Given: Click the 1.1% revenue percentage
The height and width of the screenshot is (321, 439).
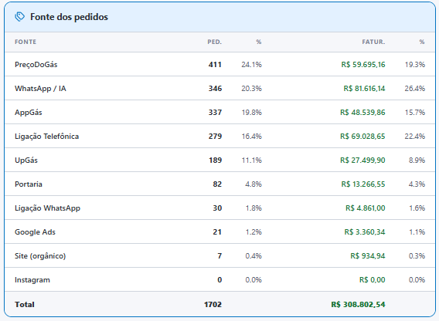Looking at the screenshot, I should pyautogui.click(x=417, y=232).
